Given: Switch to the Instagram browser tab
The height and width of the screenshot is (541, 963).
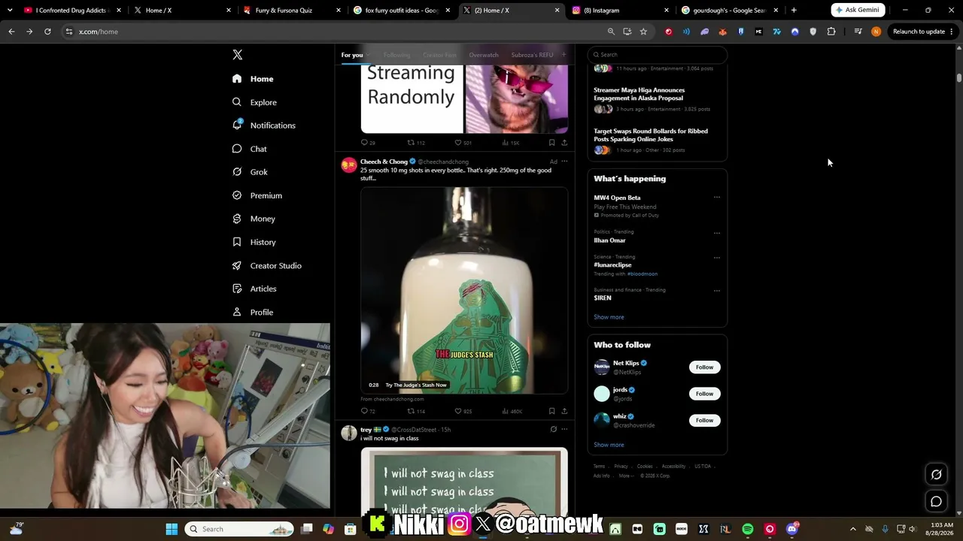Looking at the screenshot, I should [x=620, y=11].
